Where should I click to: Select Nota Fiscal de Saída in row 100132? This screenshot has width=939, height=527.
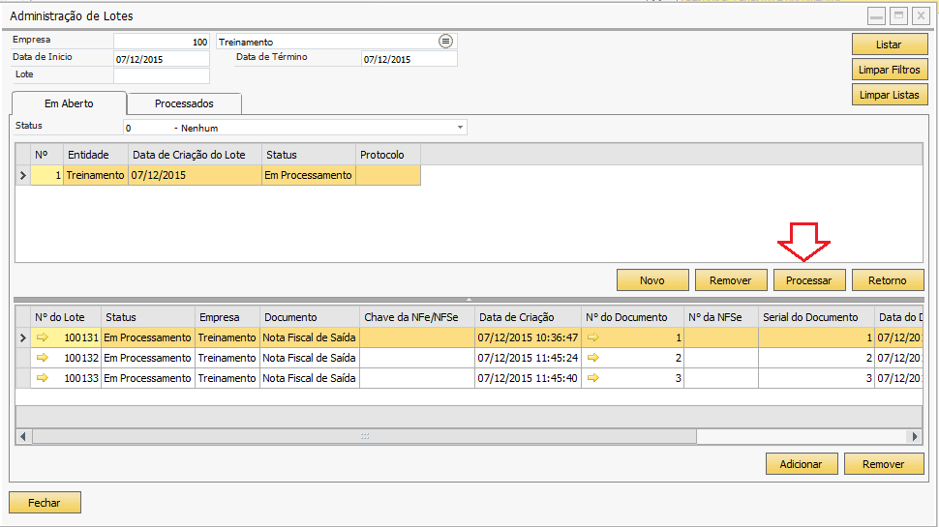[x=310, y=358]
